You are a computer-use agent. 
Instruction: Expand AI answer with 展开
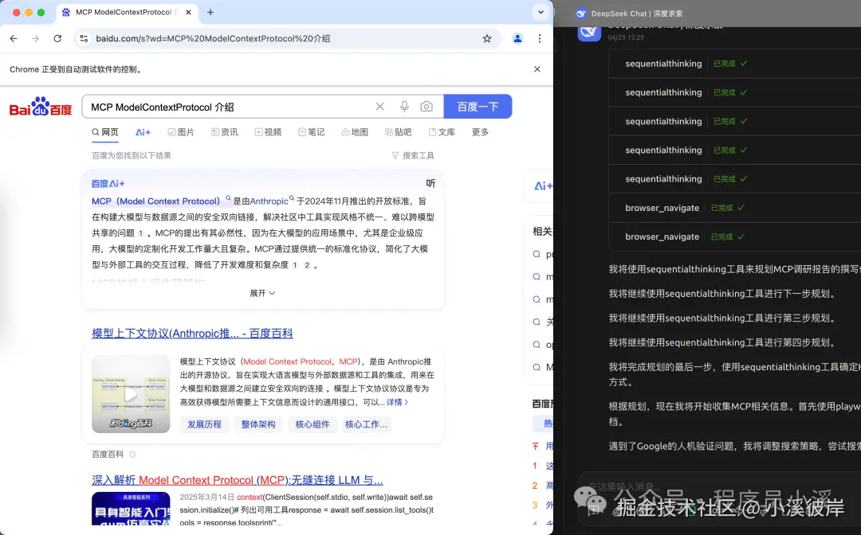(x=262, y=293)
